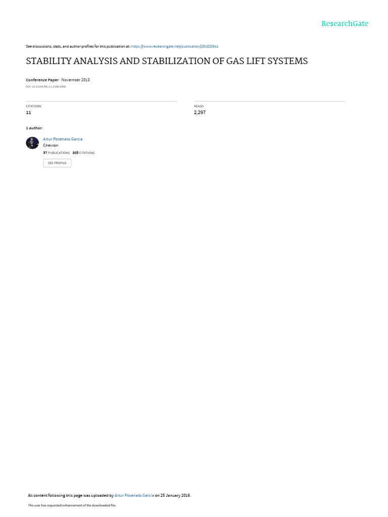Click the SEE PROFILE button

[x=57, y=163]
